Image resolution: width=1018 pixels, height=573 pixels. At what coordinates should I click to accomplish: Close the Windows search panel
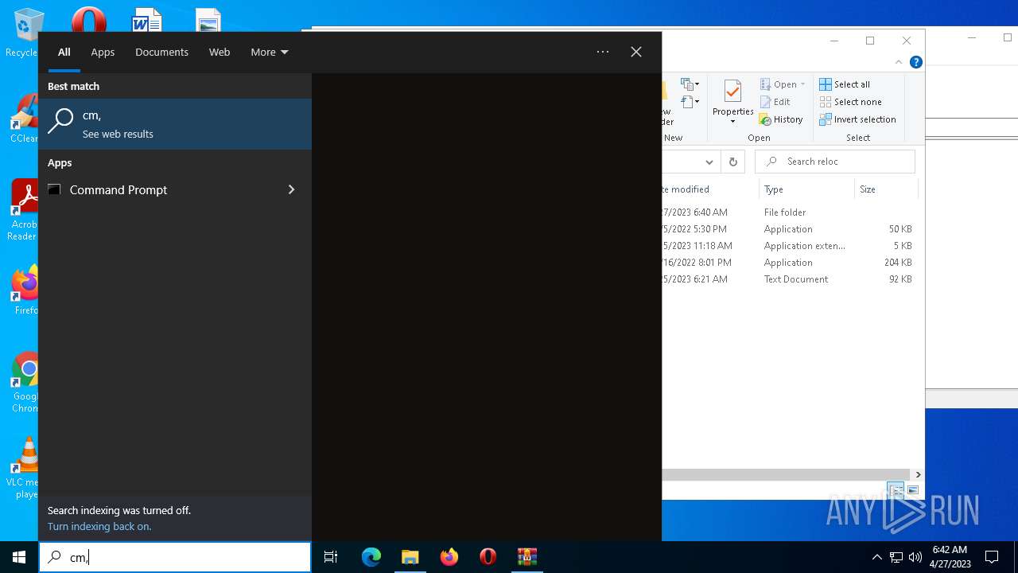[636, 52]
